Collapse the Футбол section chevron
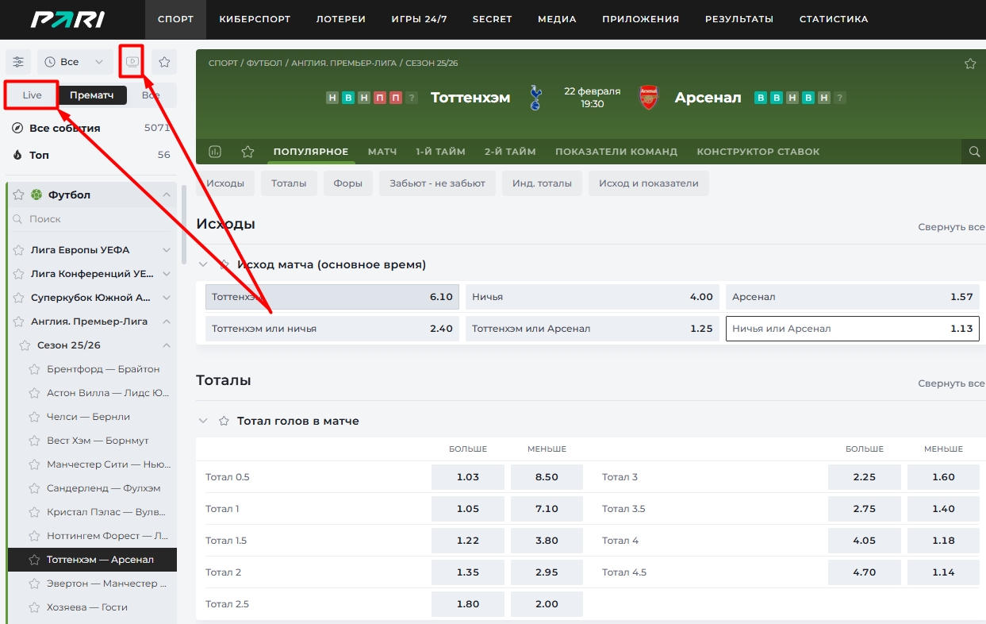This screenshot has width=986, height=624. [167, 195]
